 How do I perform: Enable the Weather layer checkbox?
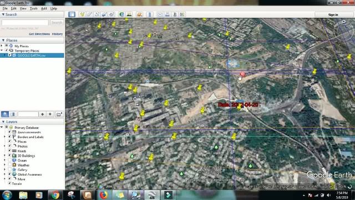coord(9,165)
